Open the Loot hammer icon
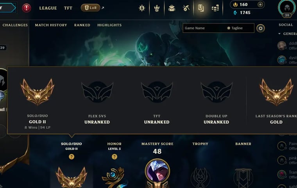This screenshot has width=297, height=188. click(x=186, y=8)
